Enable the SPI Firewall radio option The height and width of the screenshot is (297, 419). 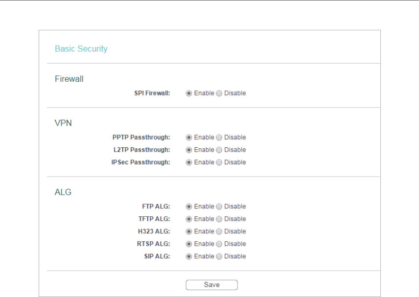tap(189, 93)
